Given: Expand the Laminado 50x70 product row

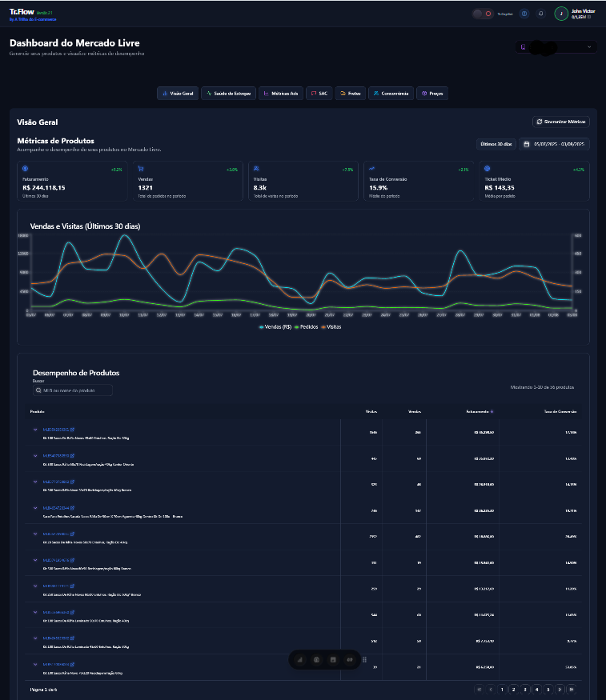Looking at the screenshot, I should pos(35,612).
